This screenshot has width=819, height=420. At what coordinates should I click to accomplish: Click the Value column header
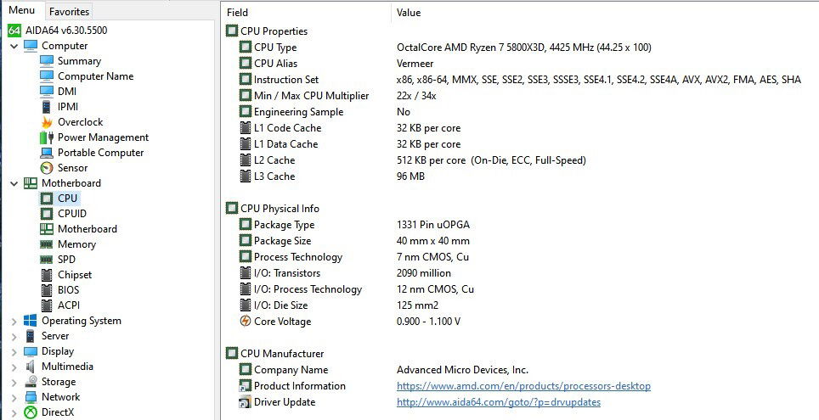tap(409, 13)
